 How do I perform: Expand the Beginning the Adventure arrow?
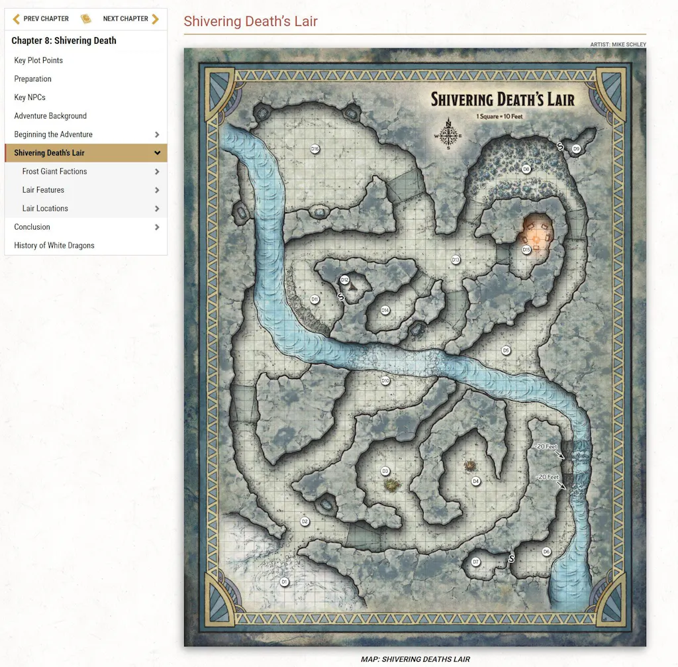pyautogui.click(x=157, y=134)
